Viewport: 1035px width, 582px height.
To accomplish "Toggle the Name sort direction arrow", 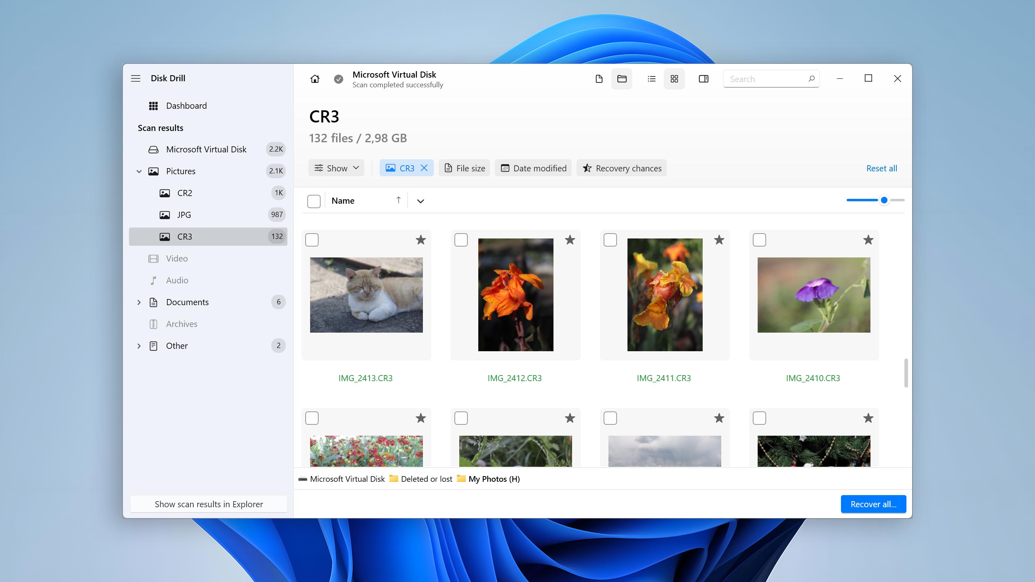I will 399,200.
